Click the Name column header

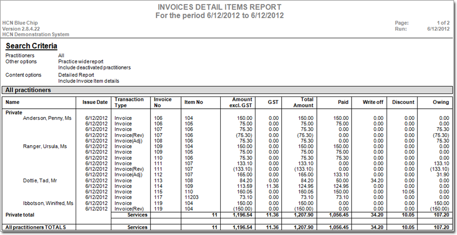(x=12, y=102)
